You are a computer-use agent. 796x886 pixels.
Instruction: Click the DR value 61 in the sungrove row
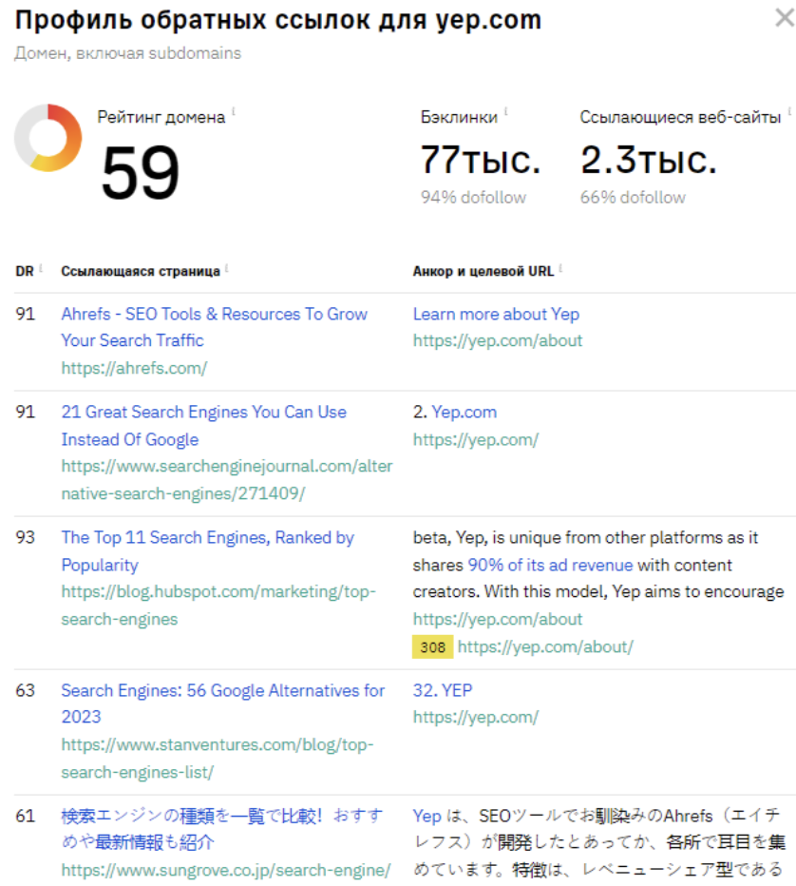(x=26, y=816)
